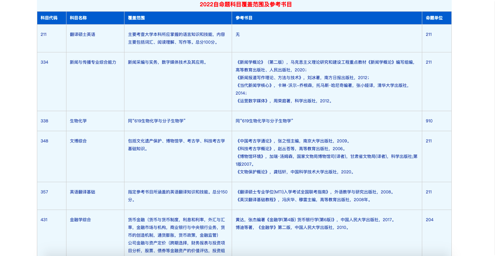Screen dimensions: 495x256
Task: Click subject name 翻译硕士英语
Action: pyautogui.click(x=83, y=34)
